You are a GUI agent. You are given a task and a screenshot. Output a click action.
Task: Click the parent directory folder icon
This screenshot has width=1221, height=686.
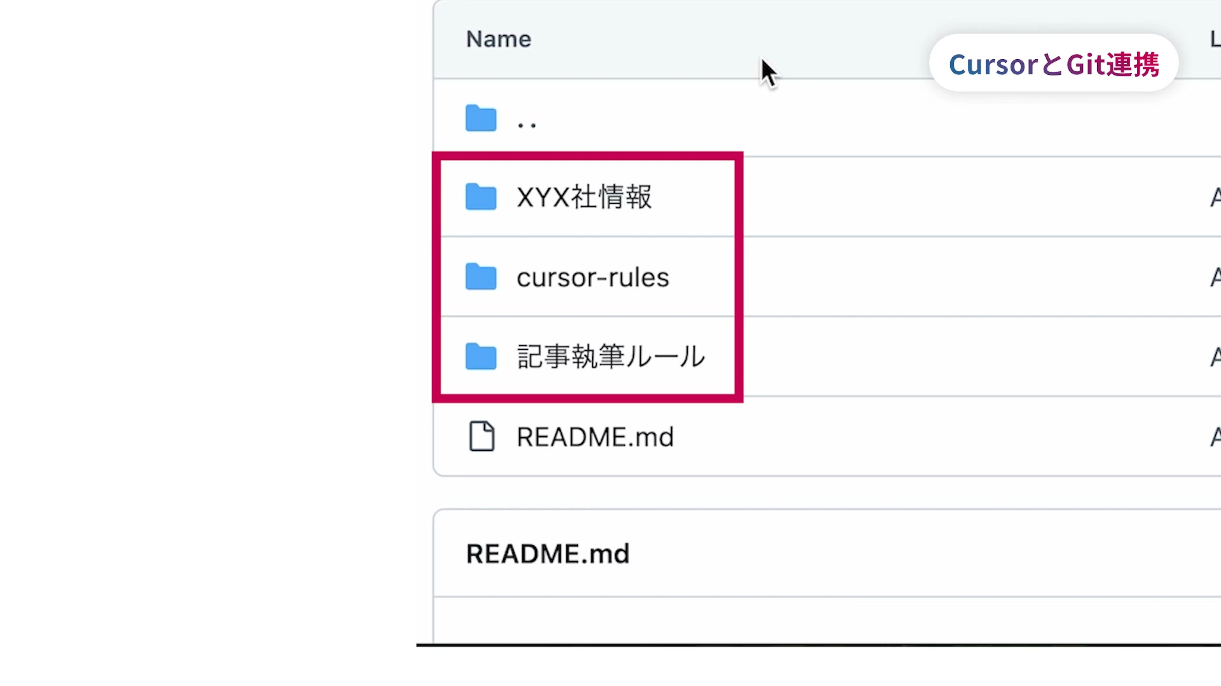tap(481, 118)
